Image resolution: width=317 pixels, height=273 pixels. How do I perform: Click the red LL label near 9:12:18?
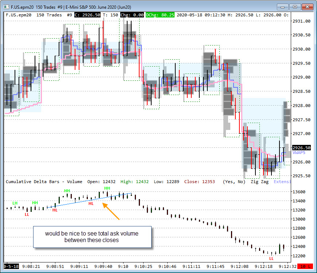pyautogui.click(x=271, y=258)
